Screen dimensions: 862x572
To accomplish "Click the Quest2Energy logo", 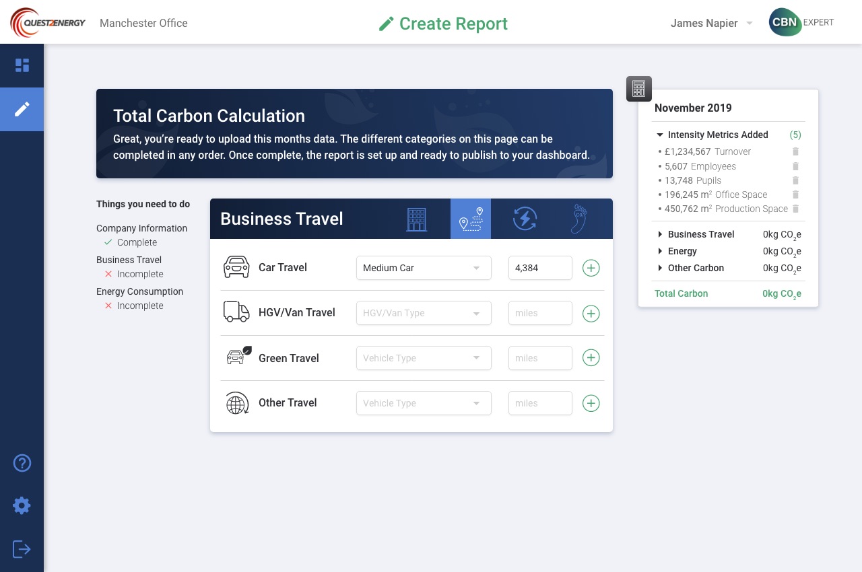I will 48,23.
